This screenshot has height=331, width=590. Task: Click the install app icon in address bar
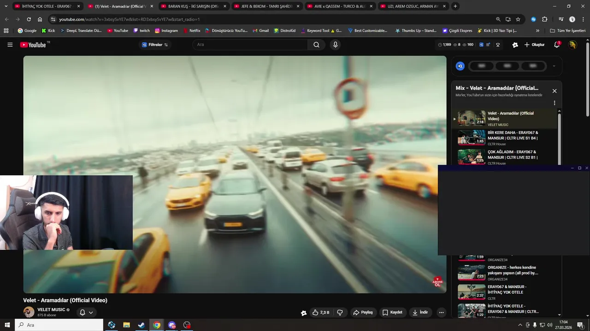508,19
